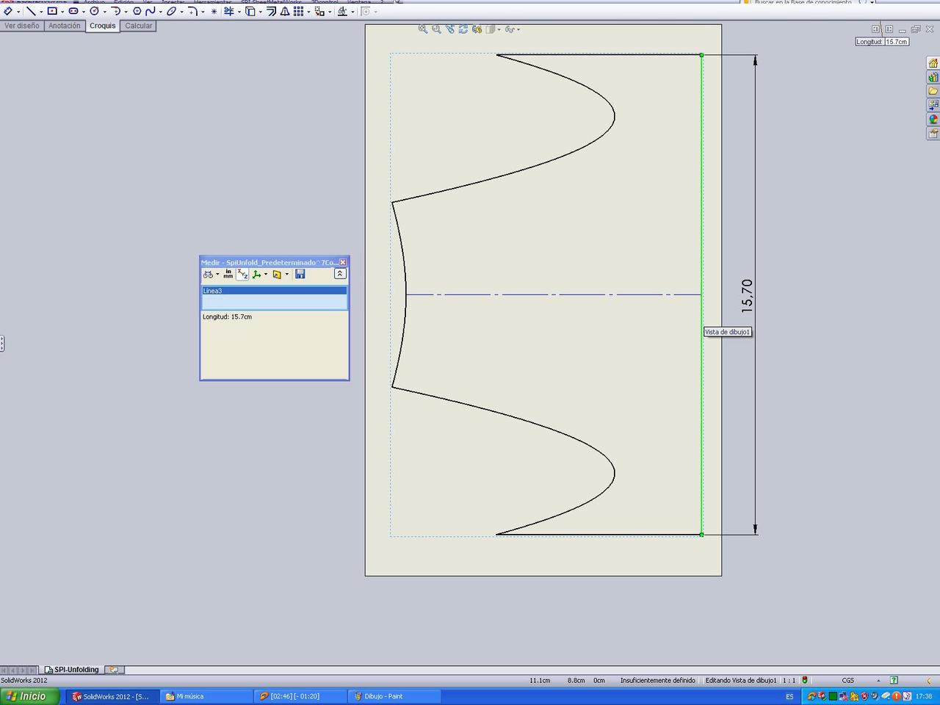
Task: Open Mi música taskbar button
Action: [207, 696]
